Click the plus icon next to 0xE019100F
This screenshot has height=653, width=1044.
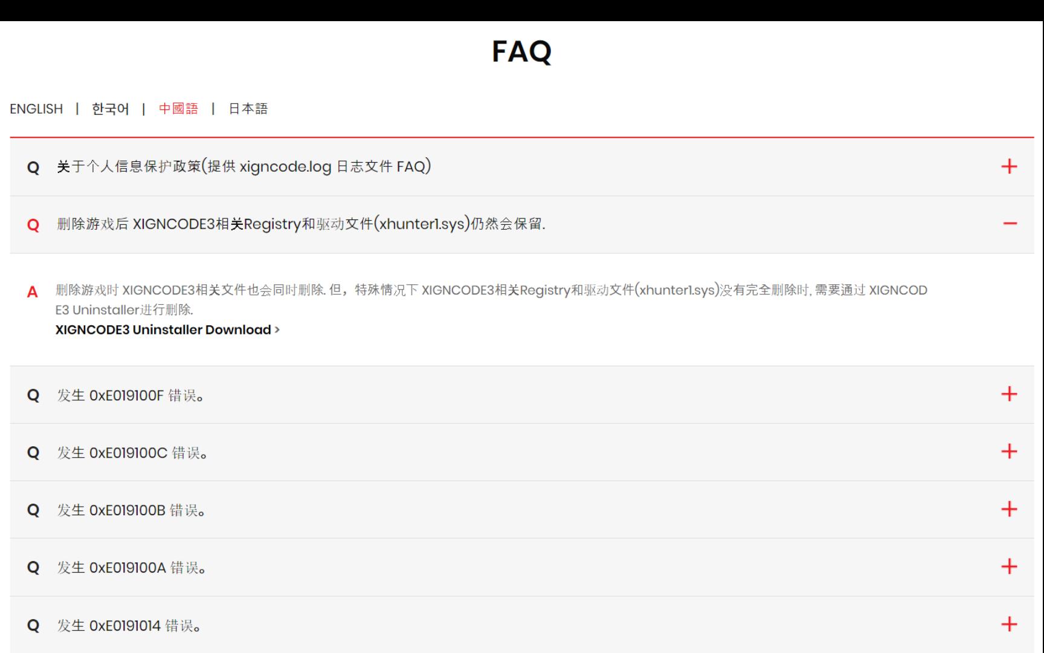point(1008,395)
